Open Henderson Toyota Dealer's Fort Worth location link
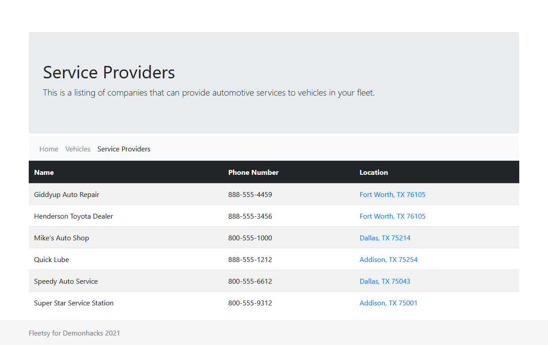The width and height of the screenshot is (548, 347). (x=392, y=216)
